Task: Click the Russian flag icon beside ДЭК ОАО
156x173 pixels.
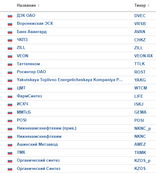Action: pyautogui.click(x=10, y=16)
